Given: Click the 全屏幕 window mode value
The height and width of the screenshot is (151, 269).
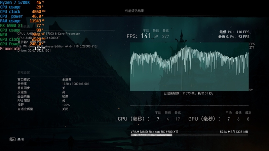Looking at the screenshot, I should point(67,80).
